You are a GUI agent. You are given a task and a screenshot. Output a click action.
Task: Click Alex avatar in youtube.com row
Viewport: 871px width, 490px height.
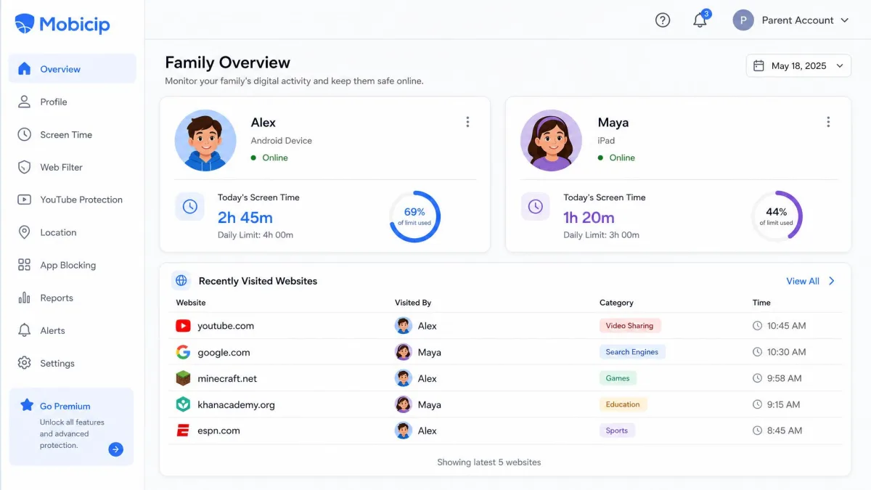point(404,326)
